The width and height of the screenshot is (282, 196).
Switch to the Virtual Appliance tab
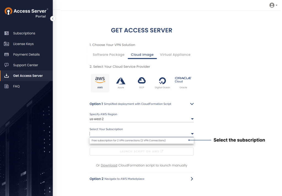click(175, 55)
